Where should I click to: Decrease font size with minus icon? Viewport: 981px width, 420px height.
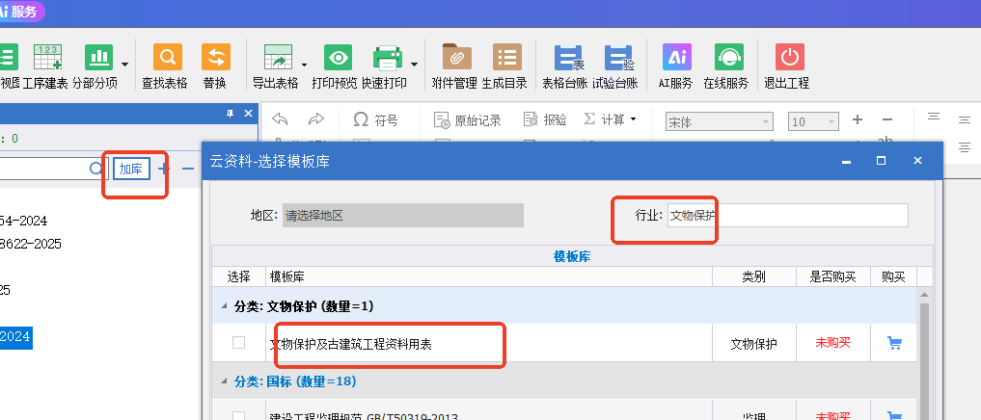point(887,119)
